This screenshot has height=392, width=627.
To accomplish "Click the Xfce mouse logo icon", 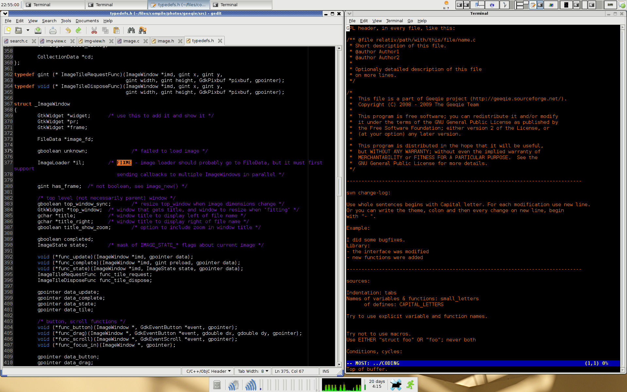I will coord(396,384).
